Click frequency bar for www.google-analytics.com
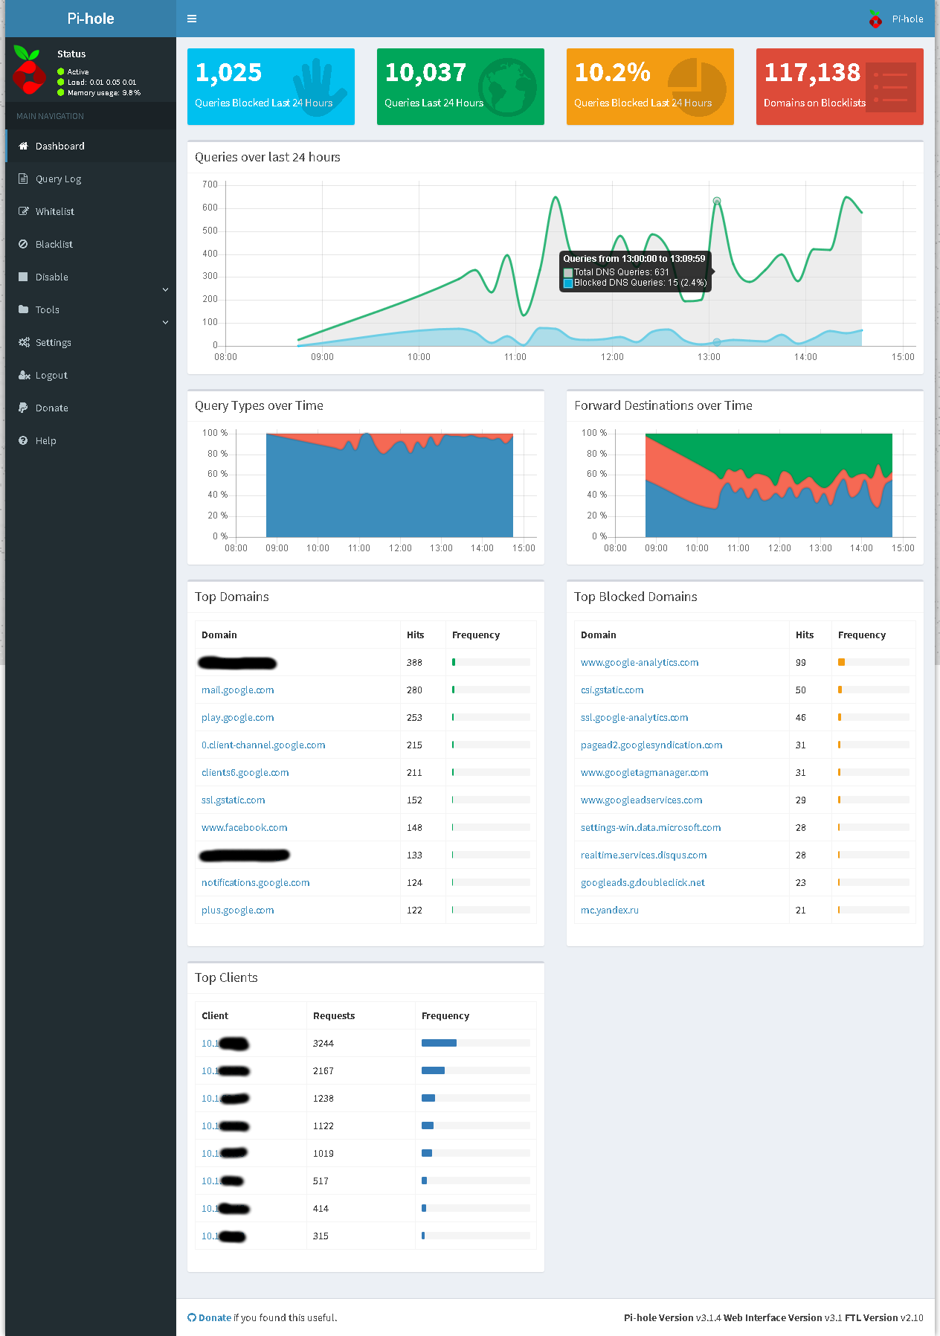Viewport: 940px width, 1336px height. (x=874, y=662)
